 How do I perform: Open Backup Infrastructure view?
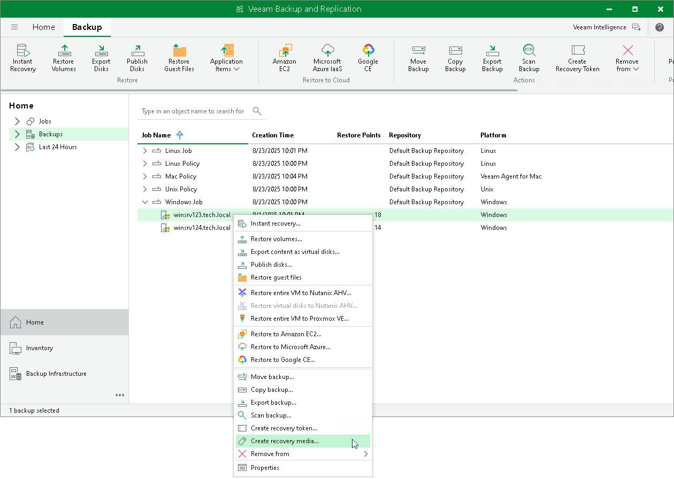click(64, 374)
